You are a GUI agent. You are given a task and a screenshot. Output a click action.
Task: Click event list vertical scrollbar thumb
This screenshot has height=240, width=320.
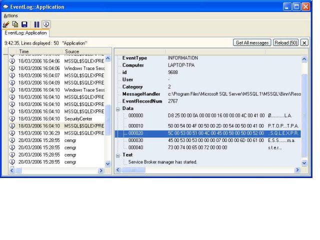[108, 120]
